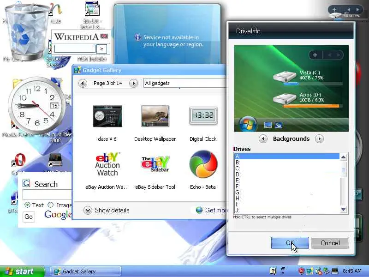The image size is (369, 277).
Task: Switch to Gadget Gallery taskbar button
Action: (x=86, y=271)
